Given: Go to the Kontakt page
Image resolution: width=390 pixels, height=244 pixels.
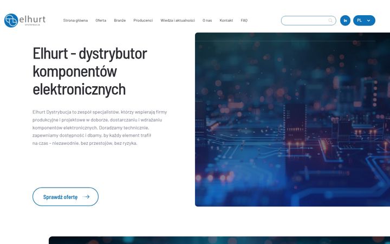Looking at the screenshot, I should coord(226,21).
